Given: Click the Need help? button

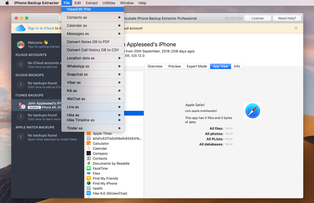Looking at the screenshot, I should (287, 18).
